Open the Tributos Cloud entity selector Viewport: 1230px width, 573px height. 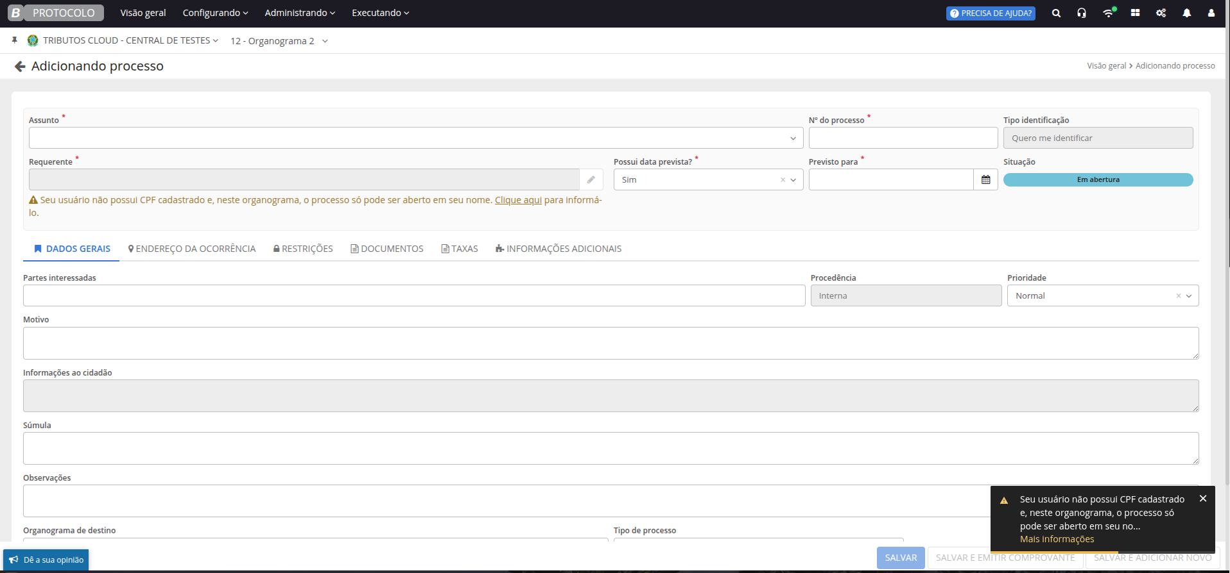[x=130, y=40]
